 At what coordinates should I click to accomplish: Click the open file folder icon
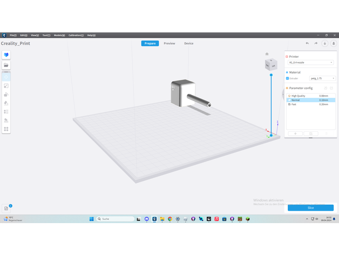(6, 65)
